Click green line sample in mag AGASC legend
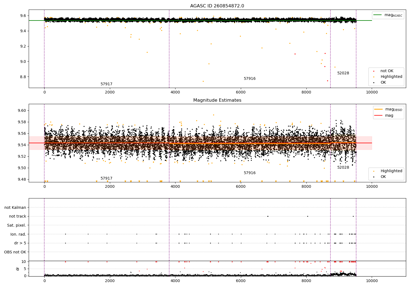 (377, 15)
